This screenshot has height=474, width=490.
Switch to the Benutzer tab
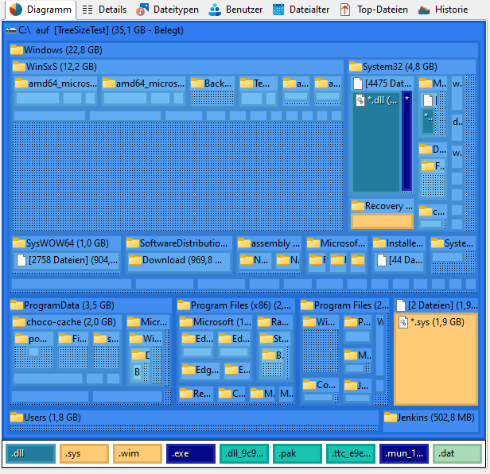235,10
